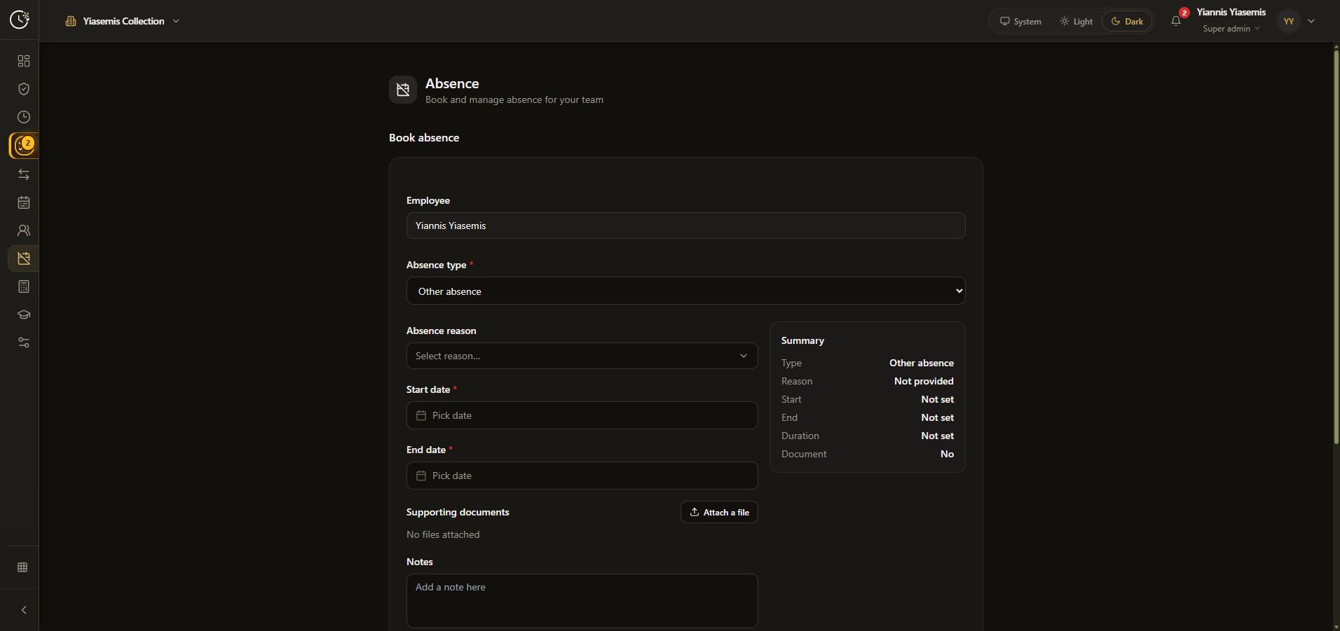Click the Summary "Document" label
Image resolution: width=1340 pixels, height=631 pixels.
tap(804, 454)
